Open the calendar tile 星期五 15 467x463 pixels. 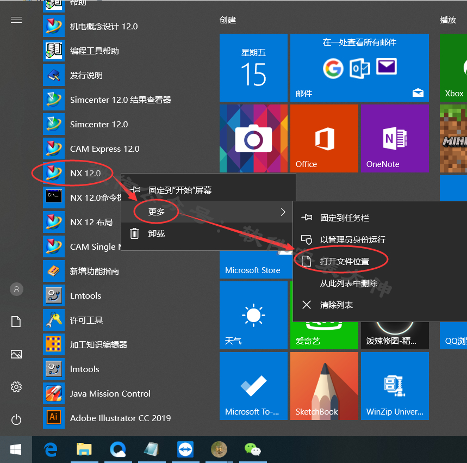click(x=253, y=67)
